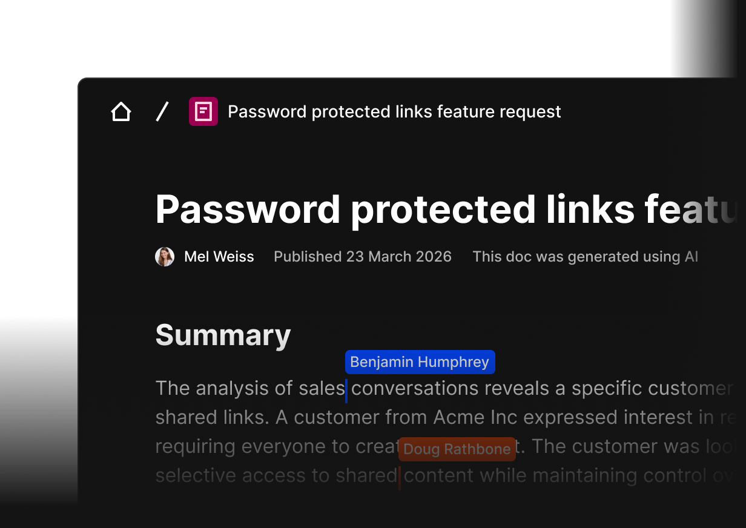
Task: Click the breadcrumb slash separator
Action: point(162,112)
